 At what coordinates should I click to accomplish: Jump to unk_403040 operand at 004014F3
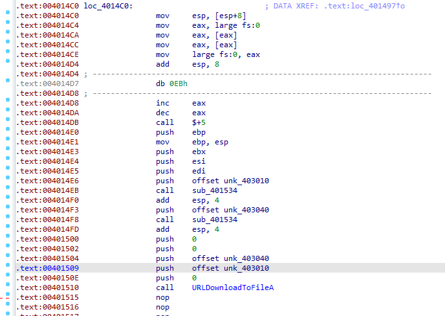click(x=246, y=210)
